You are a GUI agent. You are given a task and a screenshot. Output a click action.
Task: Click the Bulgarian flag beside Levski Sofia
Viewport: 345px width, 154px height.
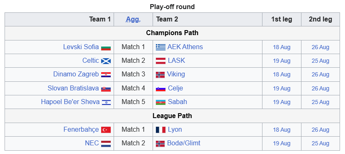click(x=106, y=47)
